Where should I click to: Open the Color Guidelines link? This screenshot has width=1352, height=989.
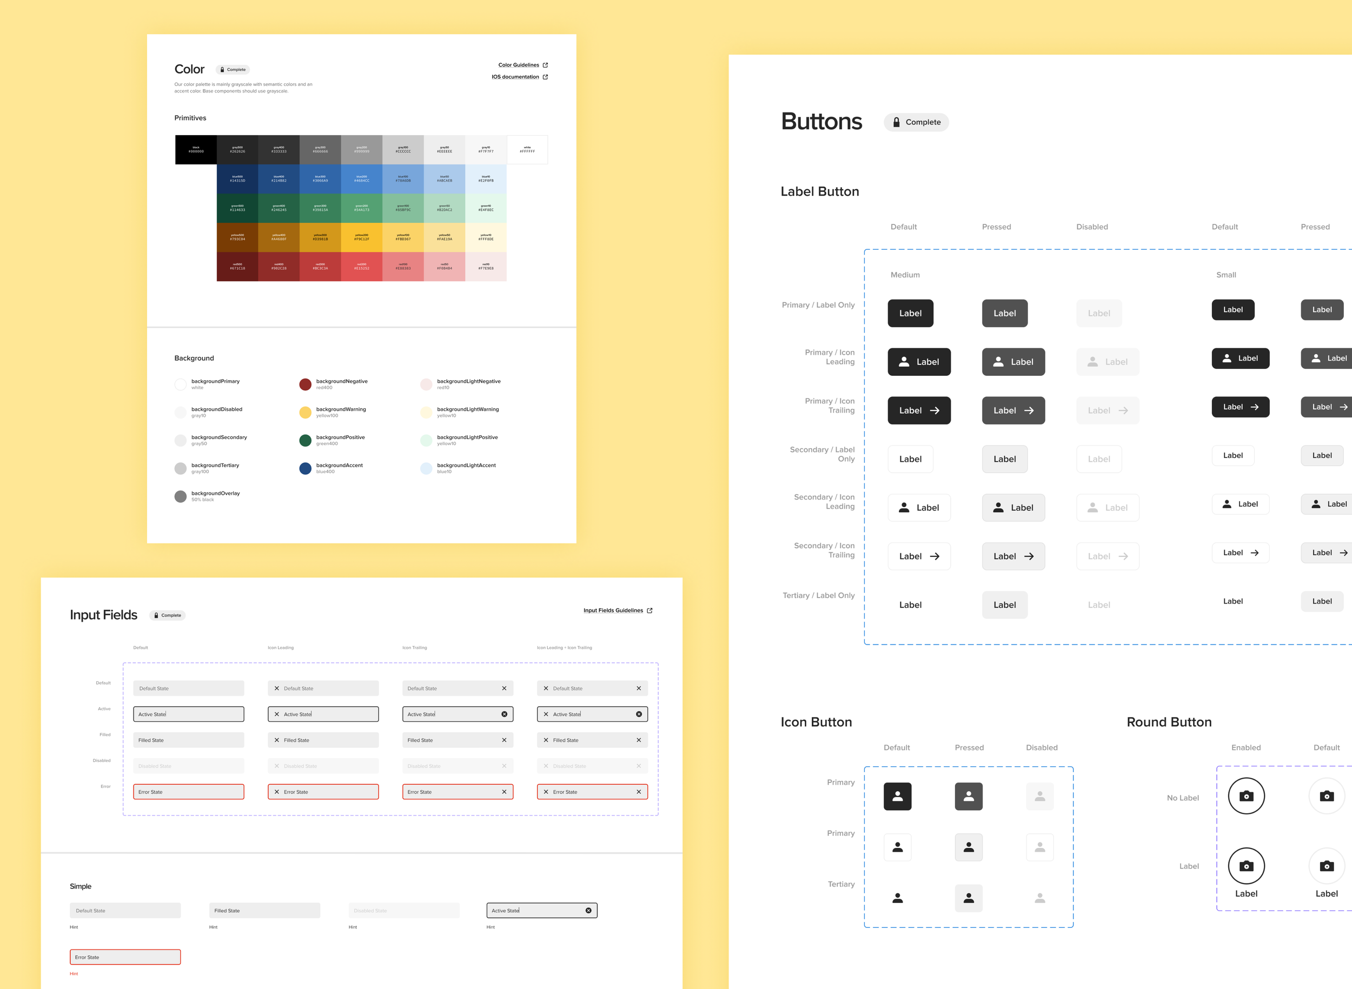pos(519,65)
